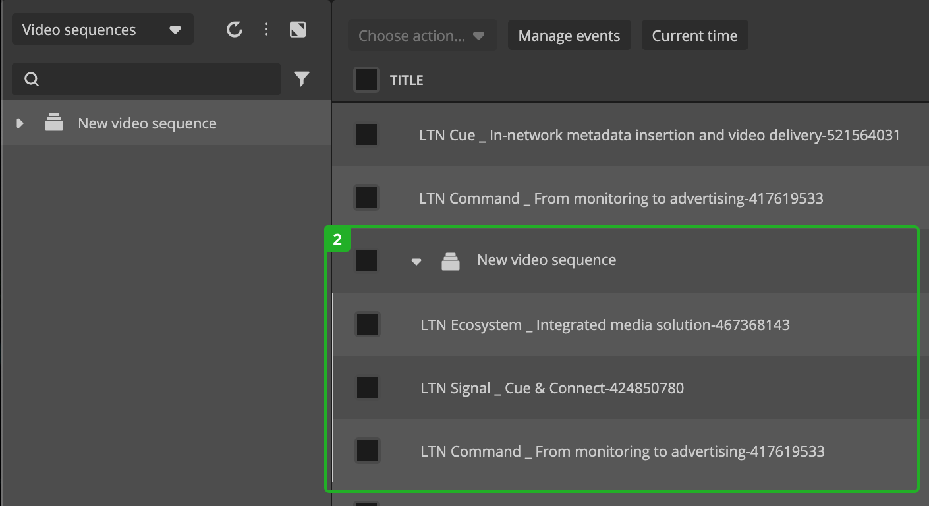Click inside the sidebar search field
Screen dimensions: 929x506
[158, 80]
